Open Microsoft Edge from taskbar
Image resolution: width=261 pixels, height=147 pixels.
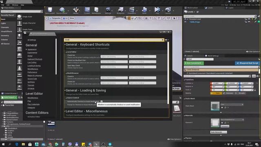[x=17, y=144]
